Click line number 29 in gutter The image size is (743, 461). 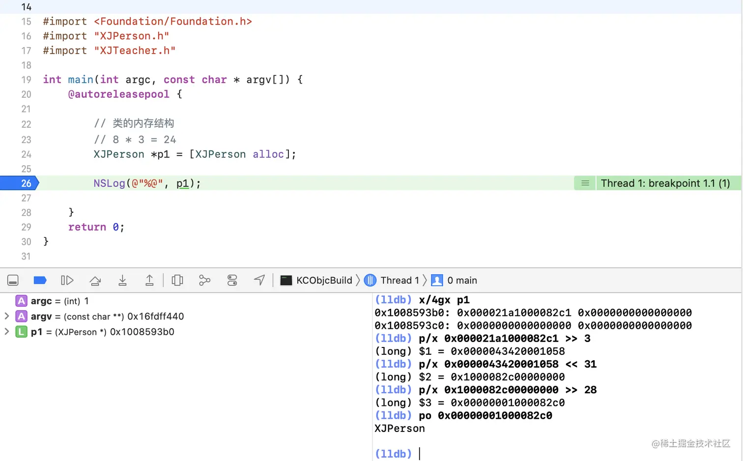[x=26, y=227]
